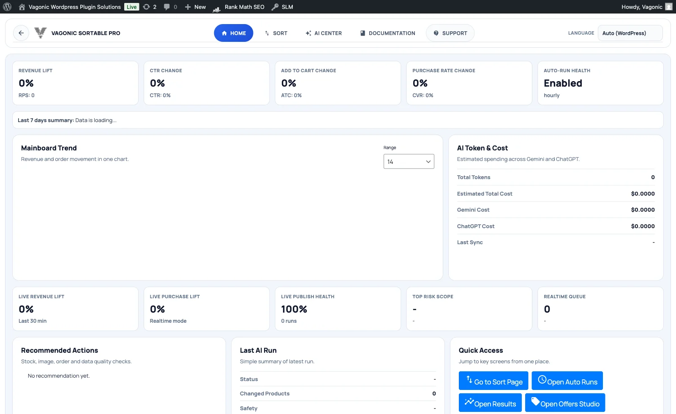Click the ChatGPT Cost row

pos(556,226)
